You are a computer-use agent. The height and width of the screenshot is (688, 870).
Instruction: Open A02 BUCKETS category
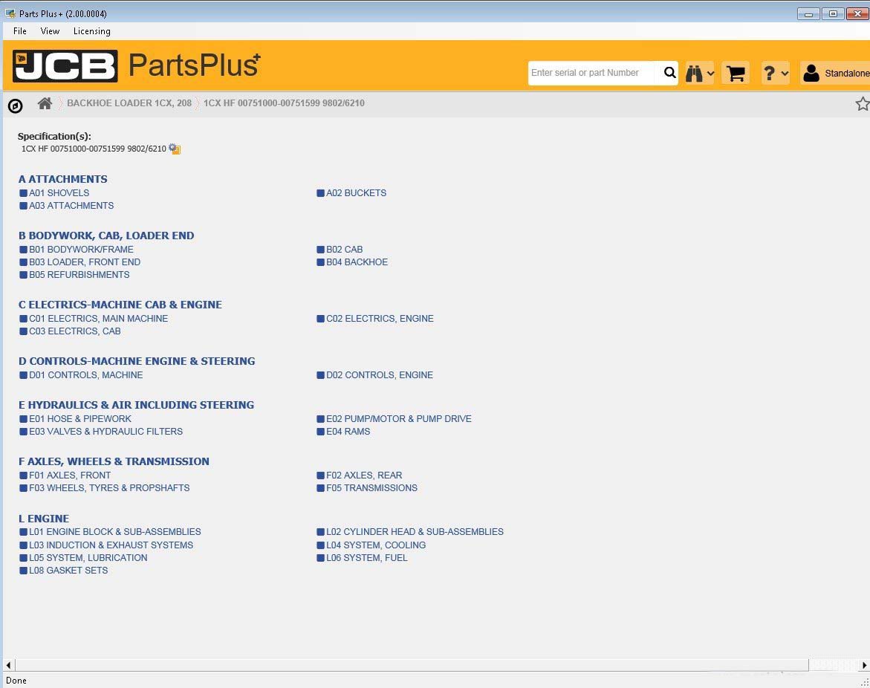(356, 193)
